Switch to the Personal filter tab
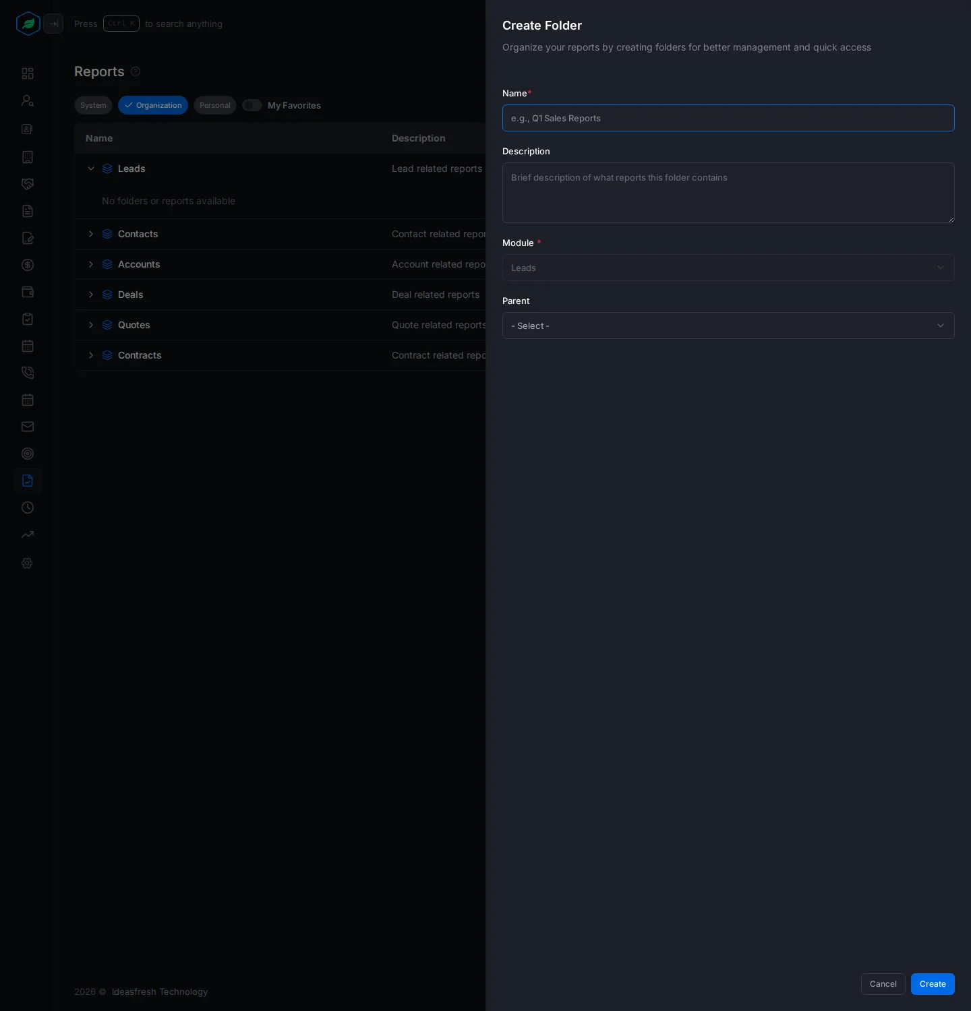Viewport: 971px width, 1011px height. pyautogui.click(x=215, y=105)
